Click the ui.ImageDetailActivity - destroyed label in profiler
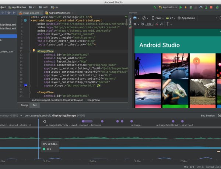 175,125
